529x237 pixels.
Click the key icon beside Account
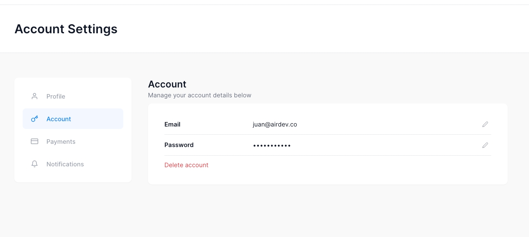[x=35, y=119]
